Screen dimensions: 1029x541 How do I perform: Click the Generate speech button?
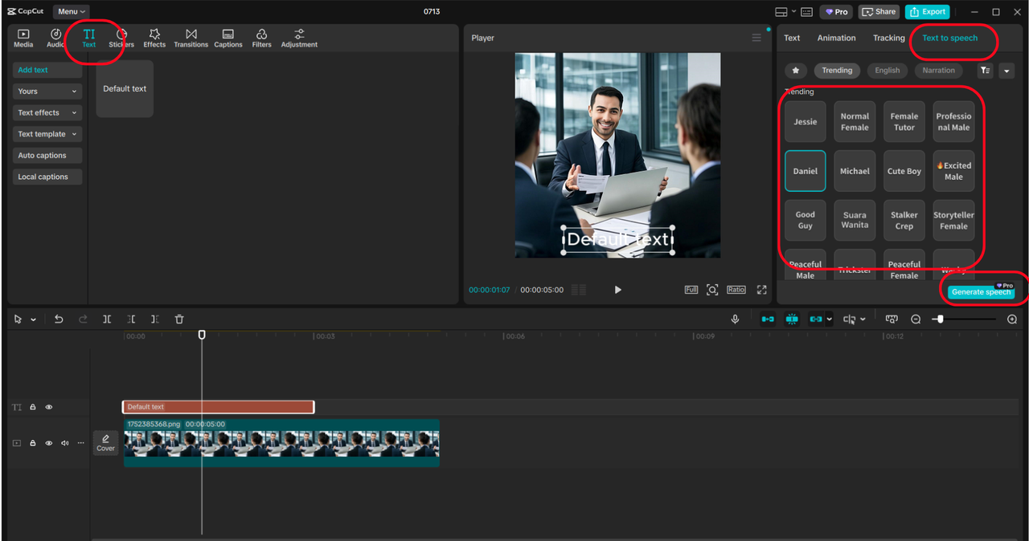pyautogui.click(x=981, y=292)
